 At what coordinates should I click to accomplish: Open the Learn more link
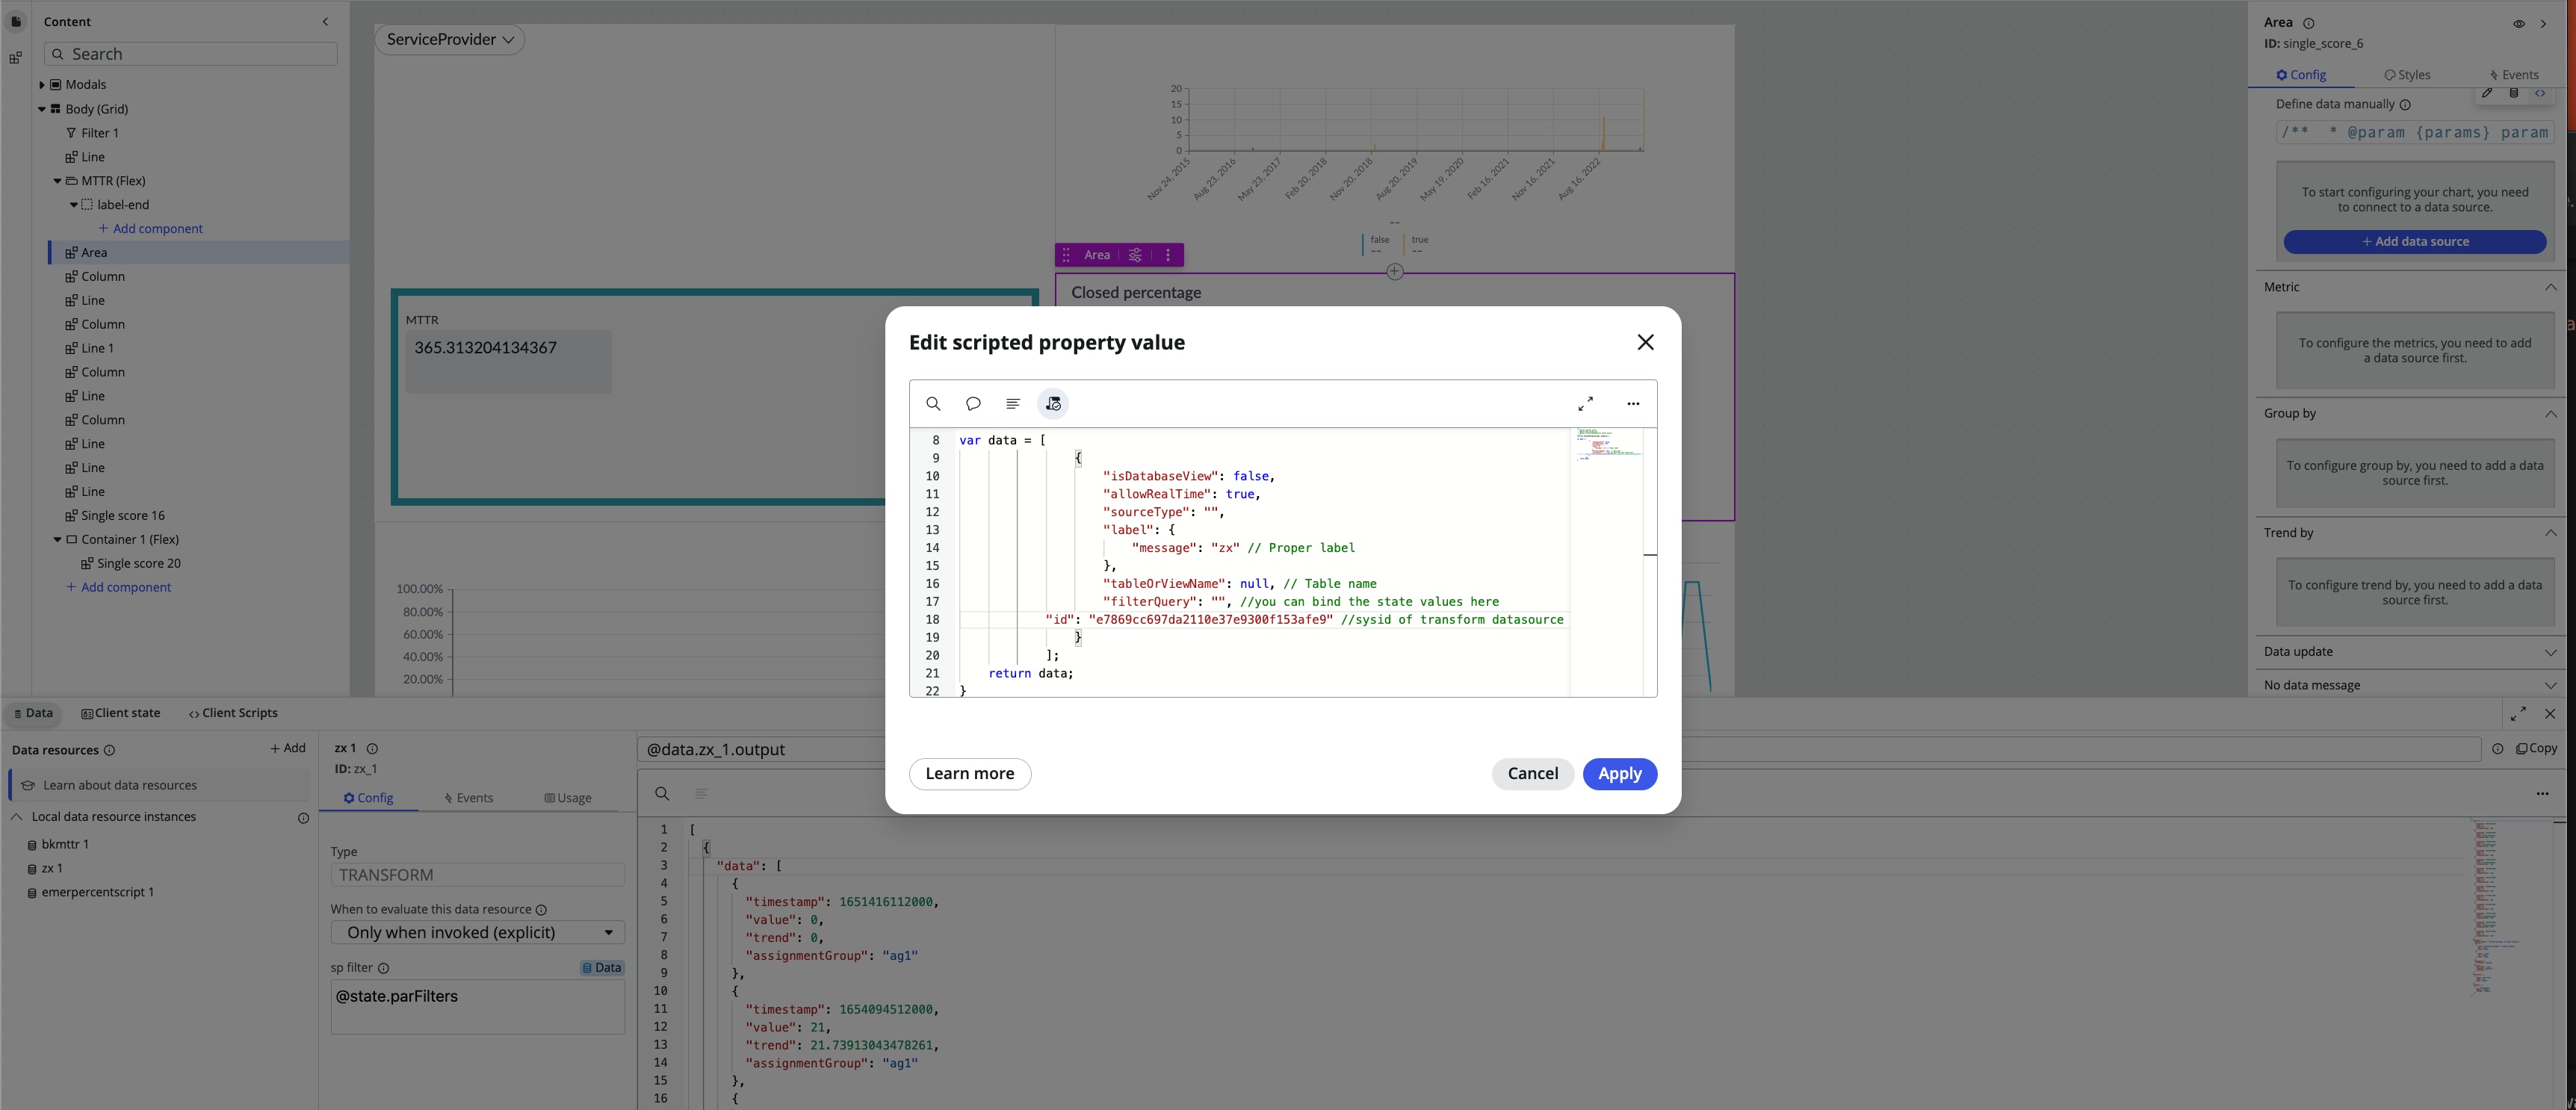point(969,773)
